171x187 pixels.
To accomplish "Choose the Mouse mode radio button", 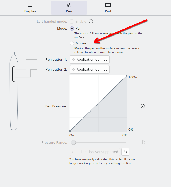I will coord(72,43).
